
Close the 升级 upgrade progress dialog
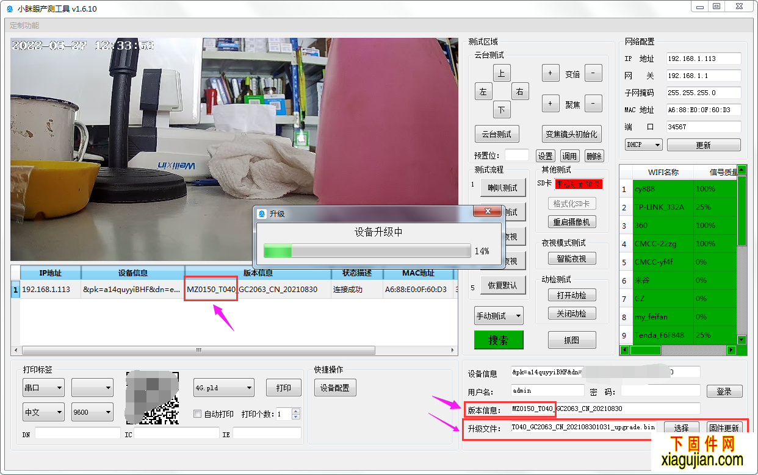click(x=488, y=212)
